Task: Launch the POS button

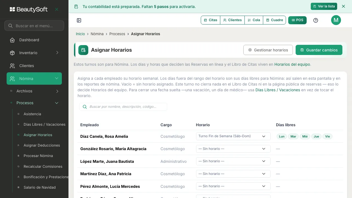Action: tap(297, 20)
